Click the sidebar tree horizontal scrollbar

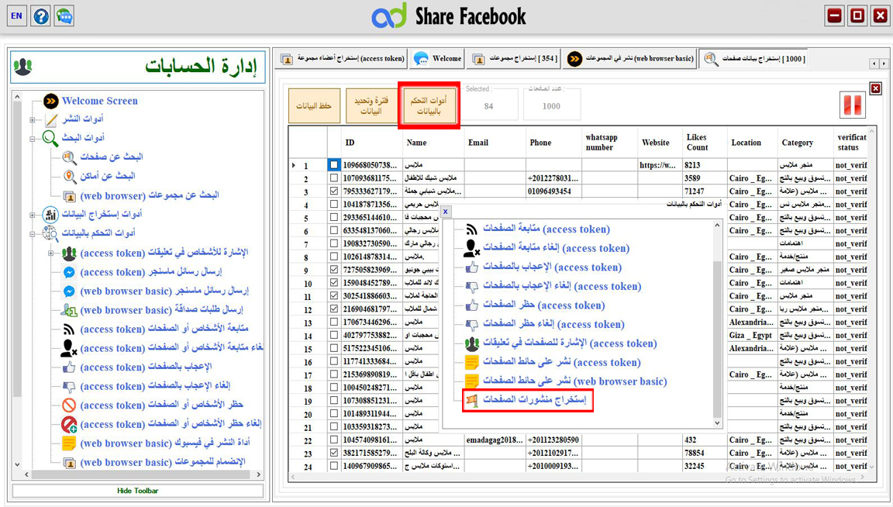click(143, 474)
